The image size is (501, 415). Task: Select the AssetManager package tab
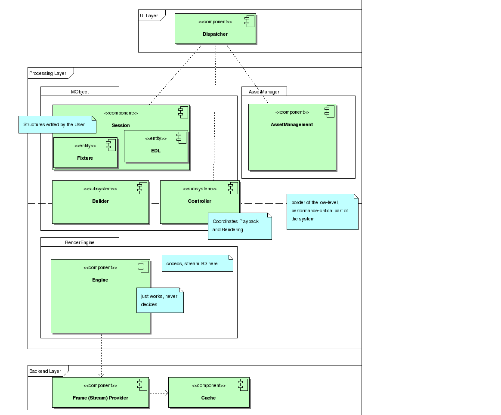click(x=264, y=91)
